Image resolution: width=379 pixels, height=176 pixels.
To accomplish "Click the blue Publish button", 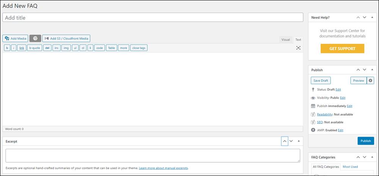I will (366, 141).
